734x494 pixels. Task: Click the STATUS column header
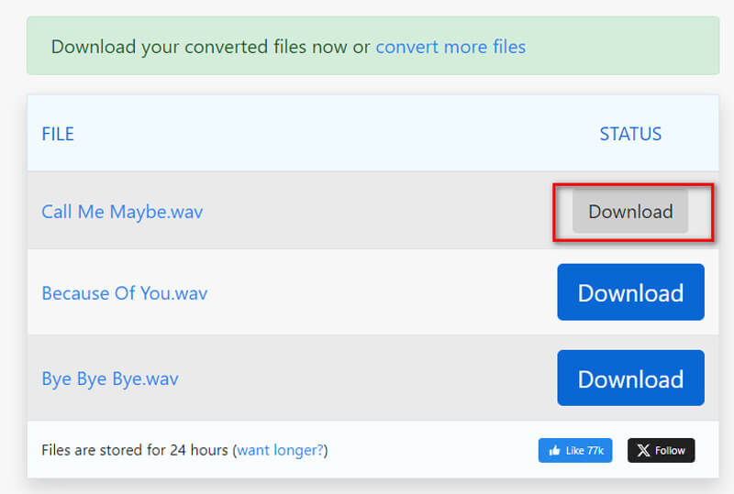[x=630, y=134]
